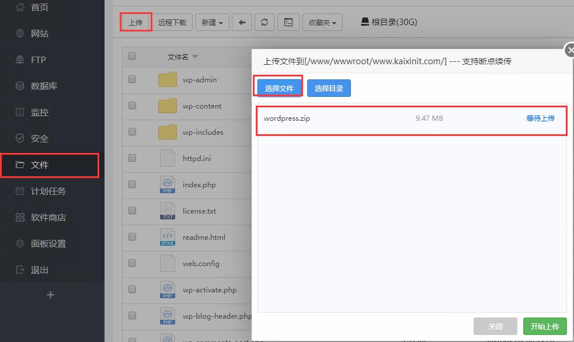Check the wp-content folder checkbox
574x342 pixels.
132,106
